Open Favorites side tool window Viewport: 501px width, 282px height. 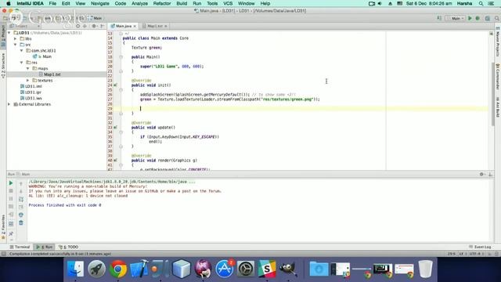coord(3,226)
